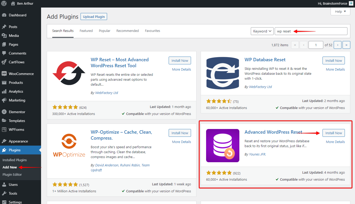Image resolution: width=355 pixels, height=204 pixels.
Task: Open the Keyword search type dropdown
Action: 262,31
